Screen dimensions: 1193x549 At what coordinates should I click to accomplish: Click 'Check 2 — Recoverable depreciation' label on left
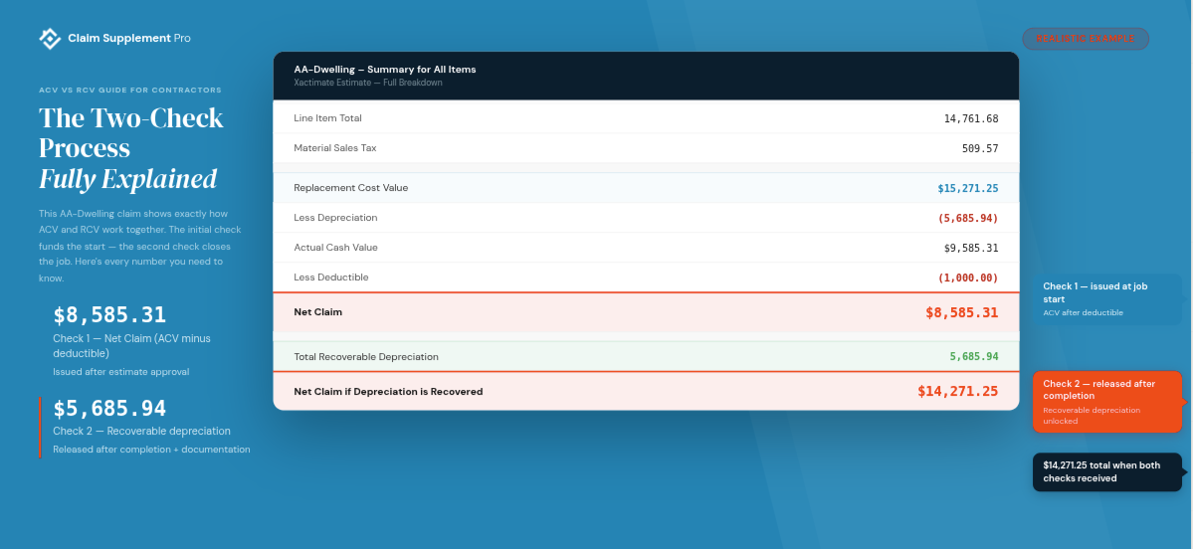[x=141, y=431]
